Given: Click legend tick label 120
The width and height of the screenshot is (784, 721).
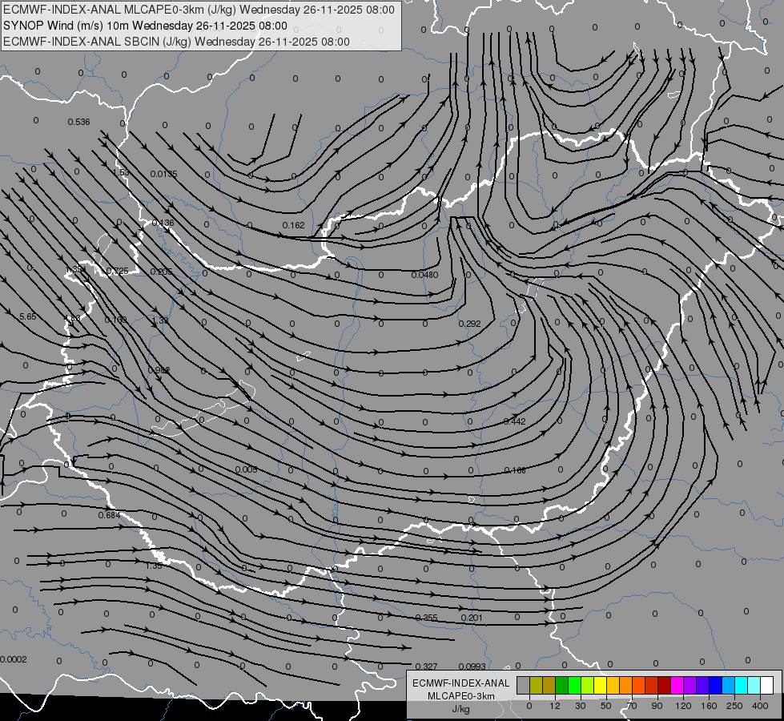Looking at the screenshot, I should [684, 706].
